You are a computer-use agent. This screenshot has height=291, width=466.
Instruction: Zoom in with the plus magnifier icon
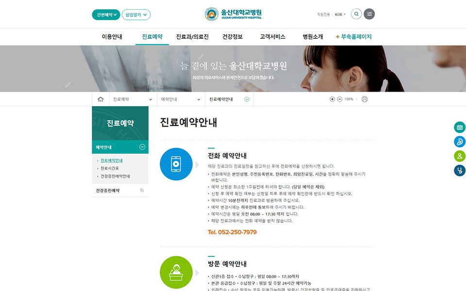click(x=332, y=99)
